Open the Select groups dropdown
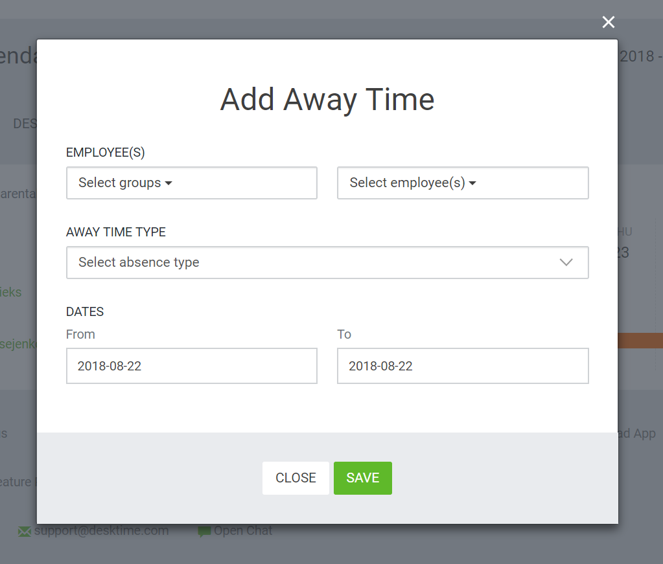The width and height of the screenshot is (663, 564). tap(192, 183)
